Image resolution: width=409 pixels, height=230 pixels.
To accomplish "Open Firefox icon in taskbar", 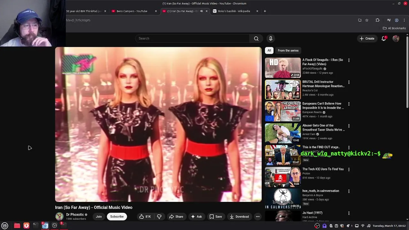I will [26, 226].
